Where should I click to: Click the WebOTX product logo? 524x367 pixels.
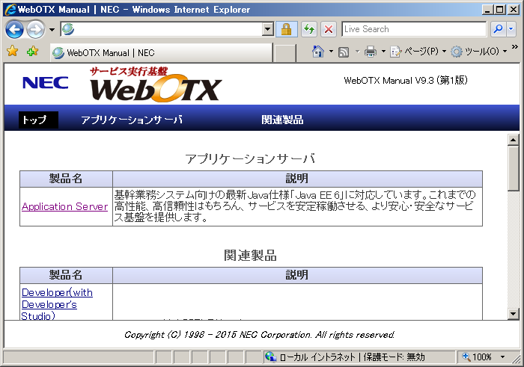[156, 84]
